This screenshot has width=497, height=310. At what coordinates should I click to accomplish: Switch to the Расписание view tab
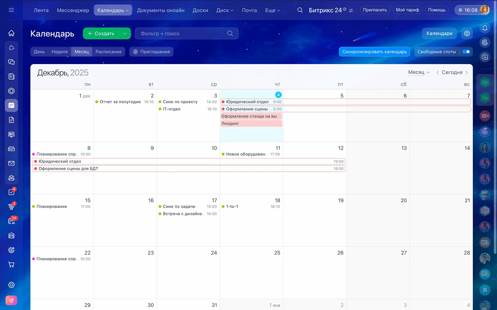click(x=108, y=52)
